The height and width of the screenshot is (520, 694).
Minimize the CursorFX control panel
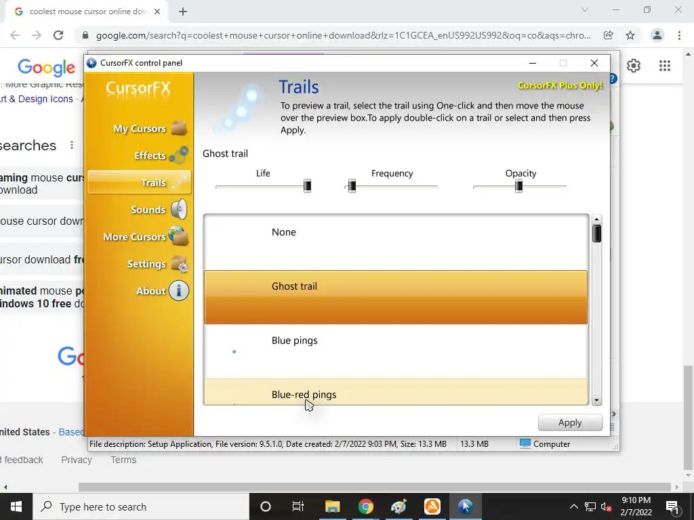point(533,63)
